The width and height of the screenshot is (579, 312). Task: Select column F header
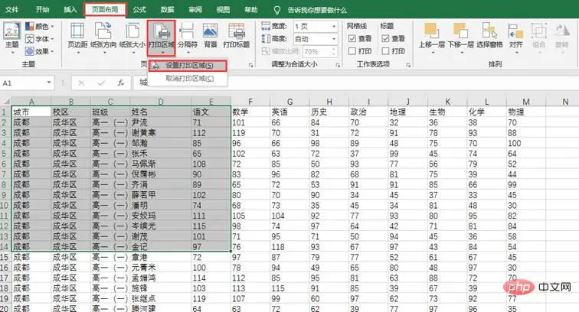[250, 102]
